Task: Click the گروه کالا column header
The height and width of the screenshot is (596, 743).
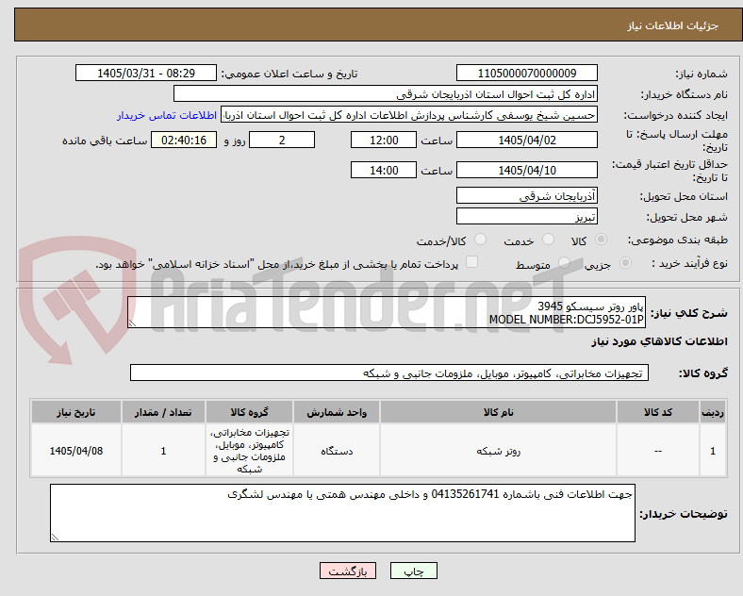Action: click(249, 412)
